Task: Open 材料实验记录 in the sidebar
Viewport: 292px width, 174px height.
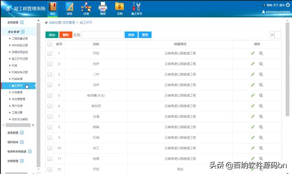Action: (20, 45)
